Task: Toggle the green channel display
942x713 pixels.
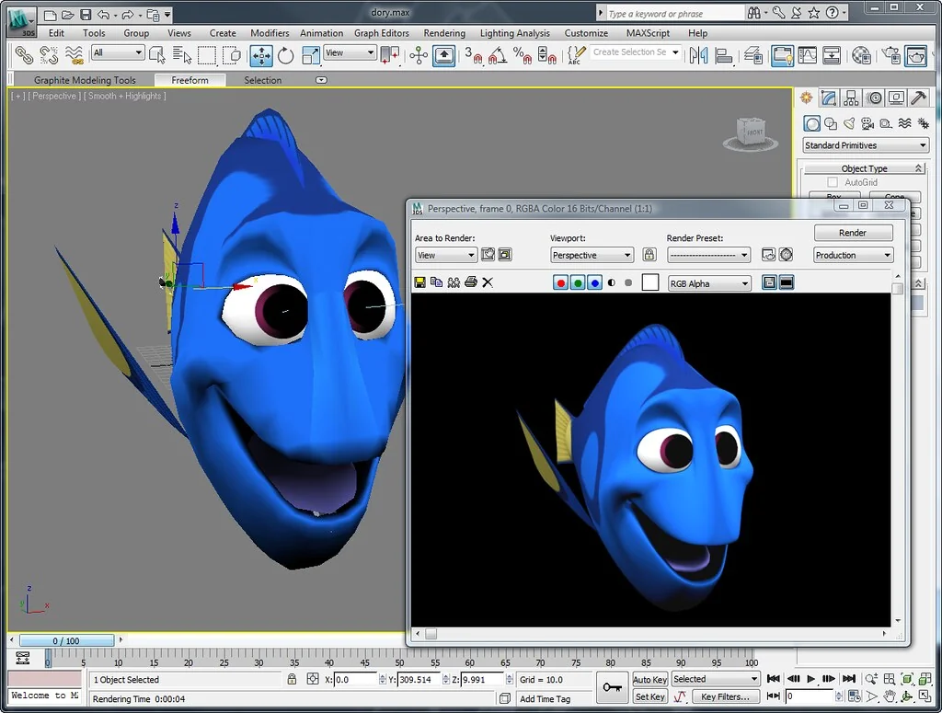Action: coord(578,283)
